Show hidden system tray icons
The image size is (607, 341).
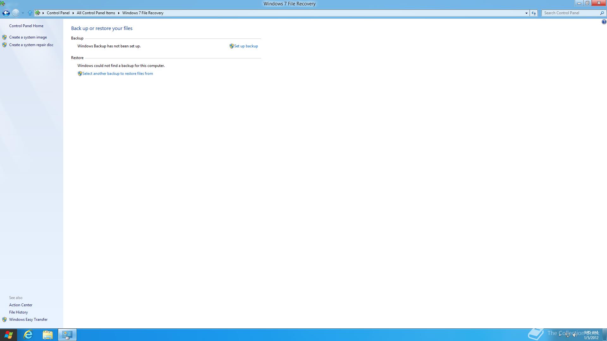[x=560, y=335]
